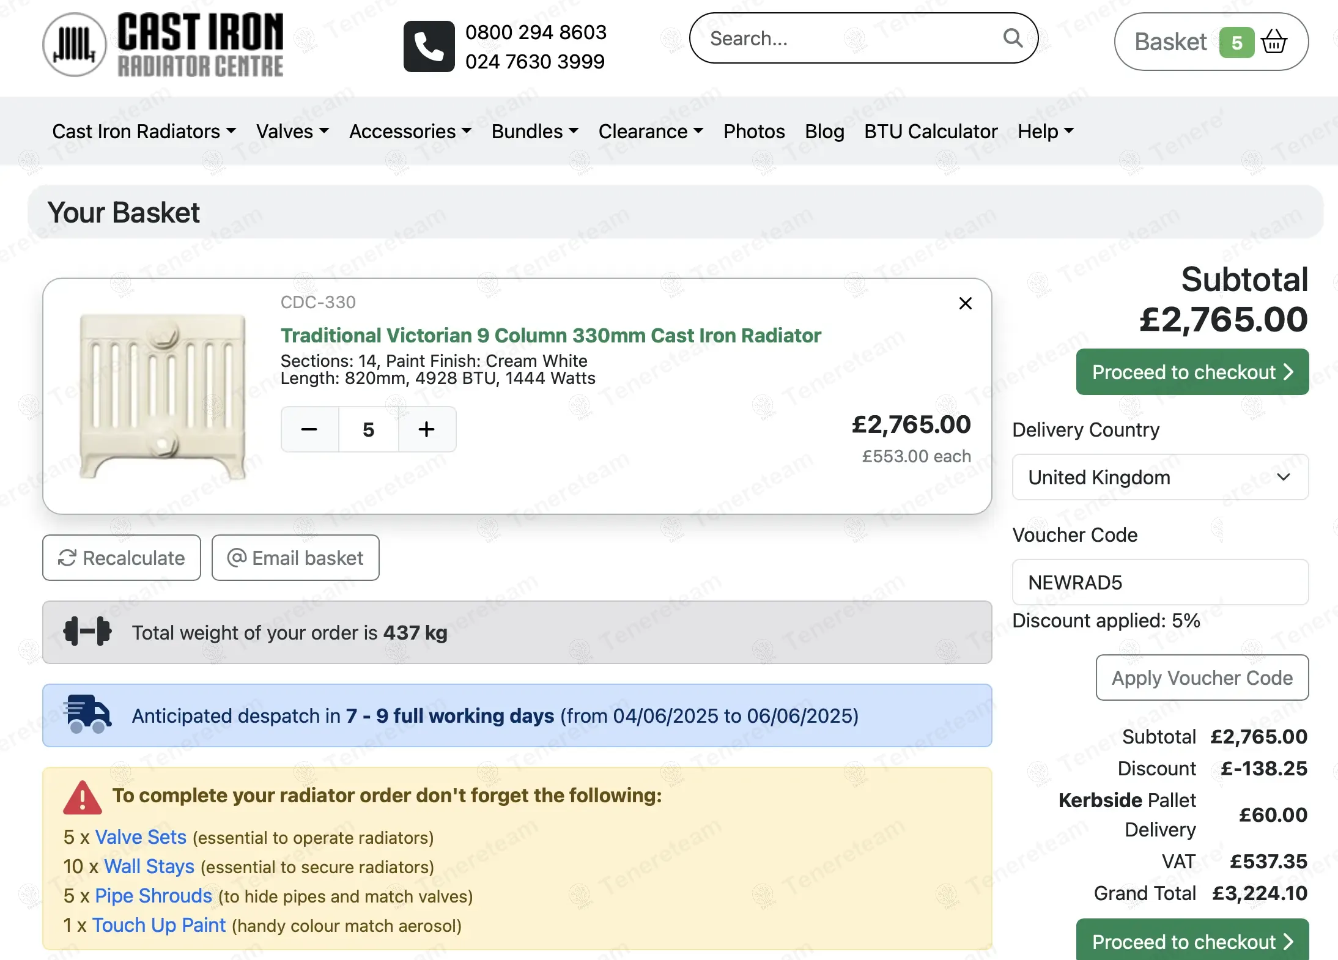1338x960 pixels.
Task: Click the search magnifier icon
Action: pyautogui.click(x=1013, y=39)
